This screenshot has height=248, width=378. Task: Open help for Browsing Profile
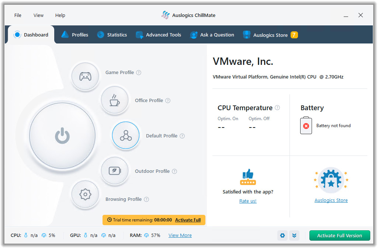[x=146, y=199]
